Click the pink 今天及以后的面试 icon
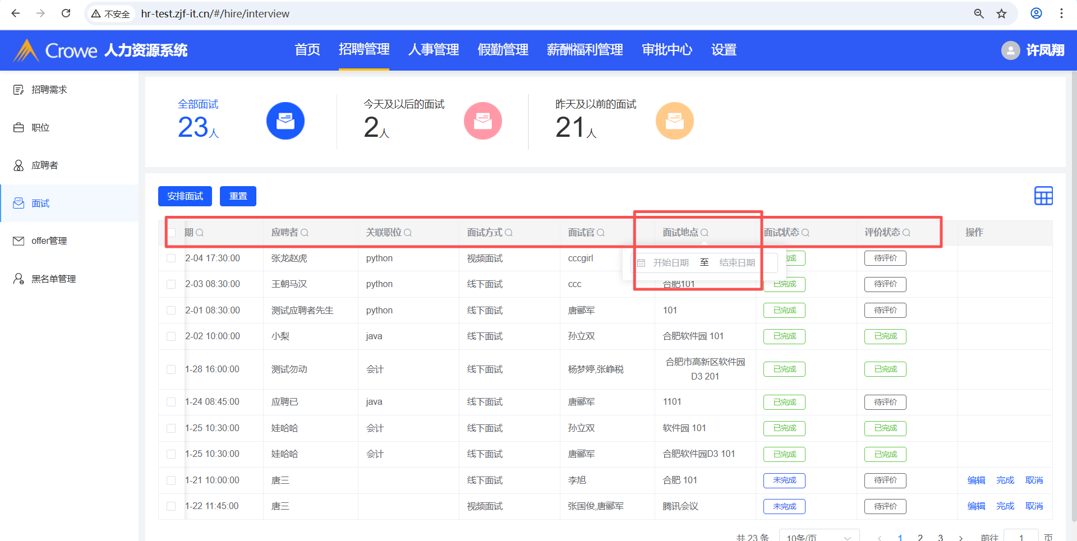 pos(482,121)
